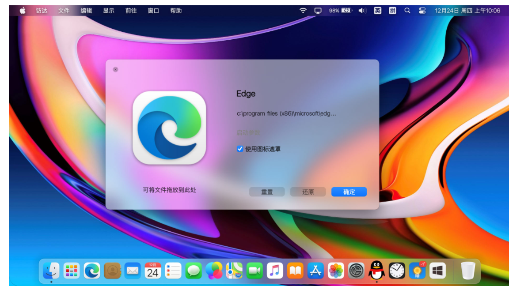Screen dimensions: 509x286
Task: Open the 编辑 menu
Action: point(86,11)
